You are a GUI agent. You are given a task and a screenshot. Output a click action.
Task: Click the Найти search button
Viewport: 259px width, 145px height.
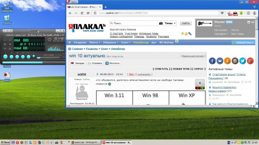(186, 23)
